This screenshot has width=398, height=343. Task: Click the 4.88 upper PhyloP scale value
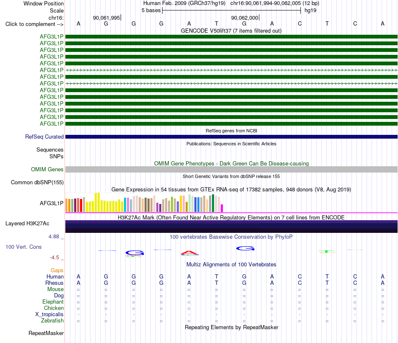tap(54, 237)
